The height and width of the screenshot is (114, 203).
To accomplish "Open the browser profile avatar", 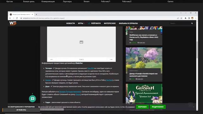I will [193, 18].
